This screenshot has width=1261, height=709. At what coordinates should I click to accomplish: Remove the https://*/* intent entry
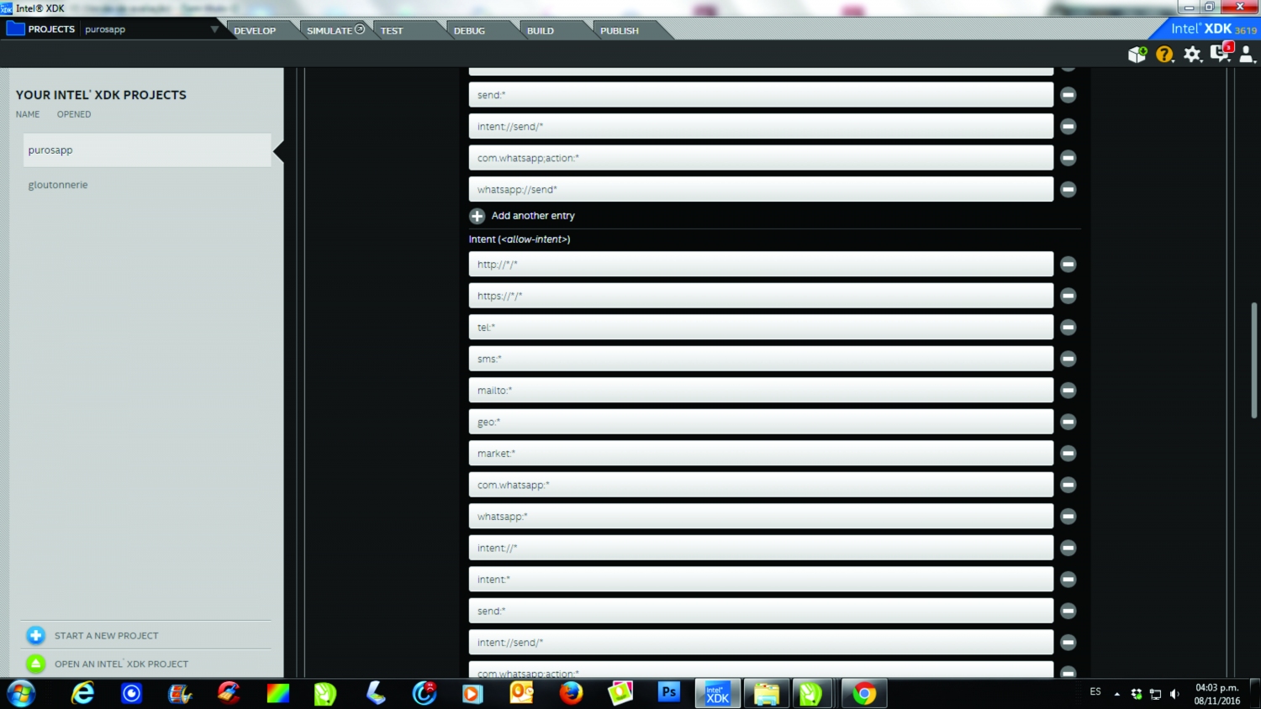1068,296
